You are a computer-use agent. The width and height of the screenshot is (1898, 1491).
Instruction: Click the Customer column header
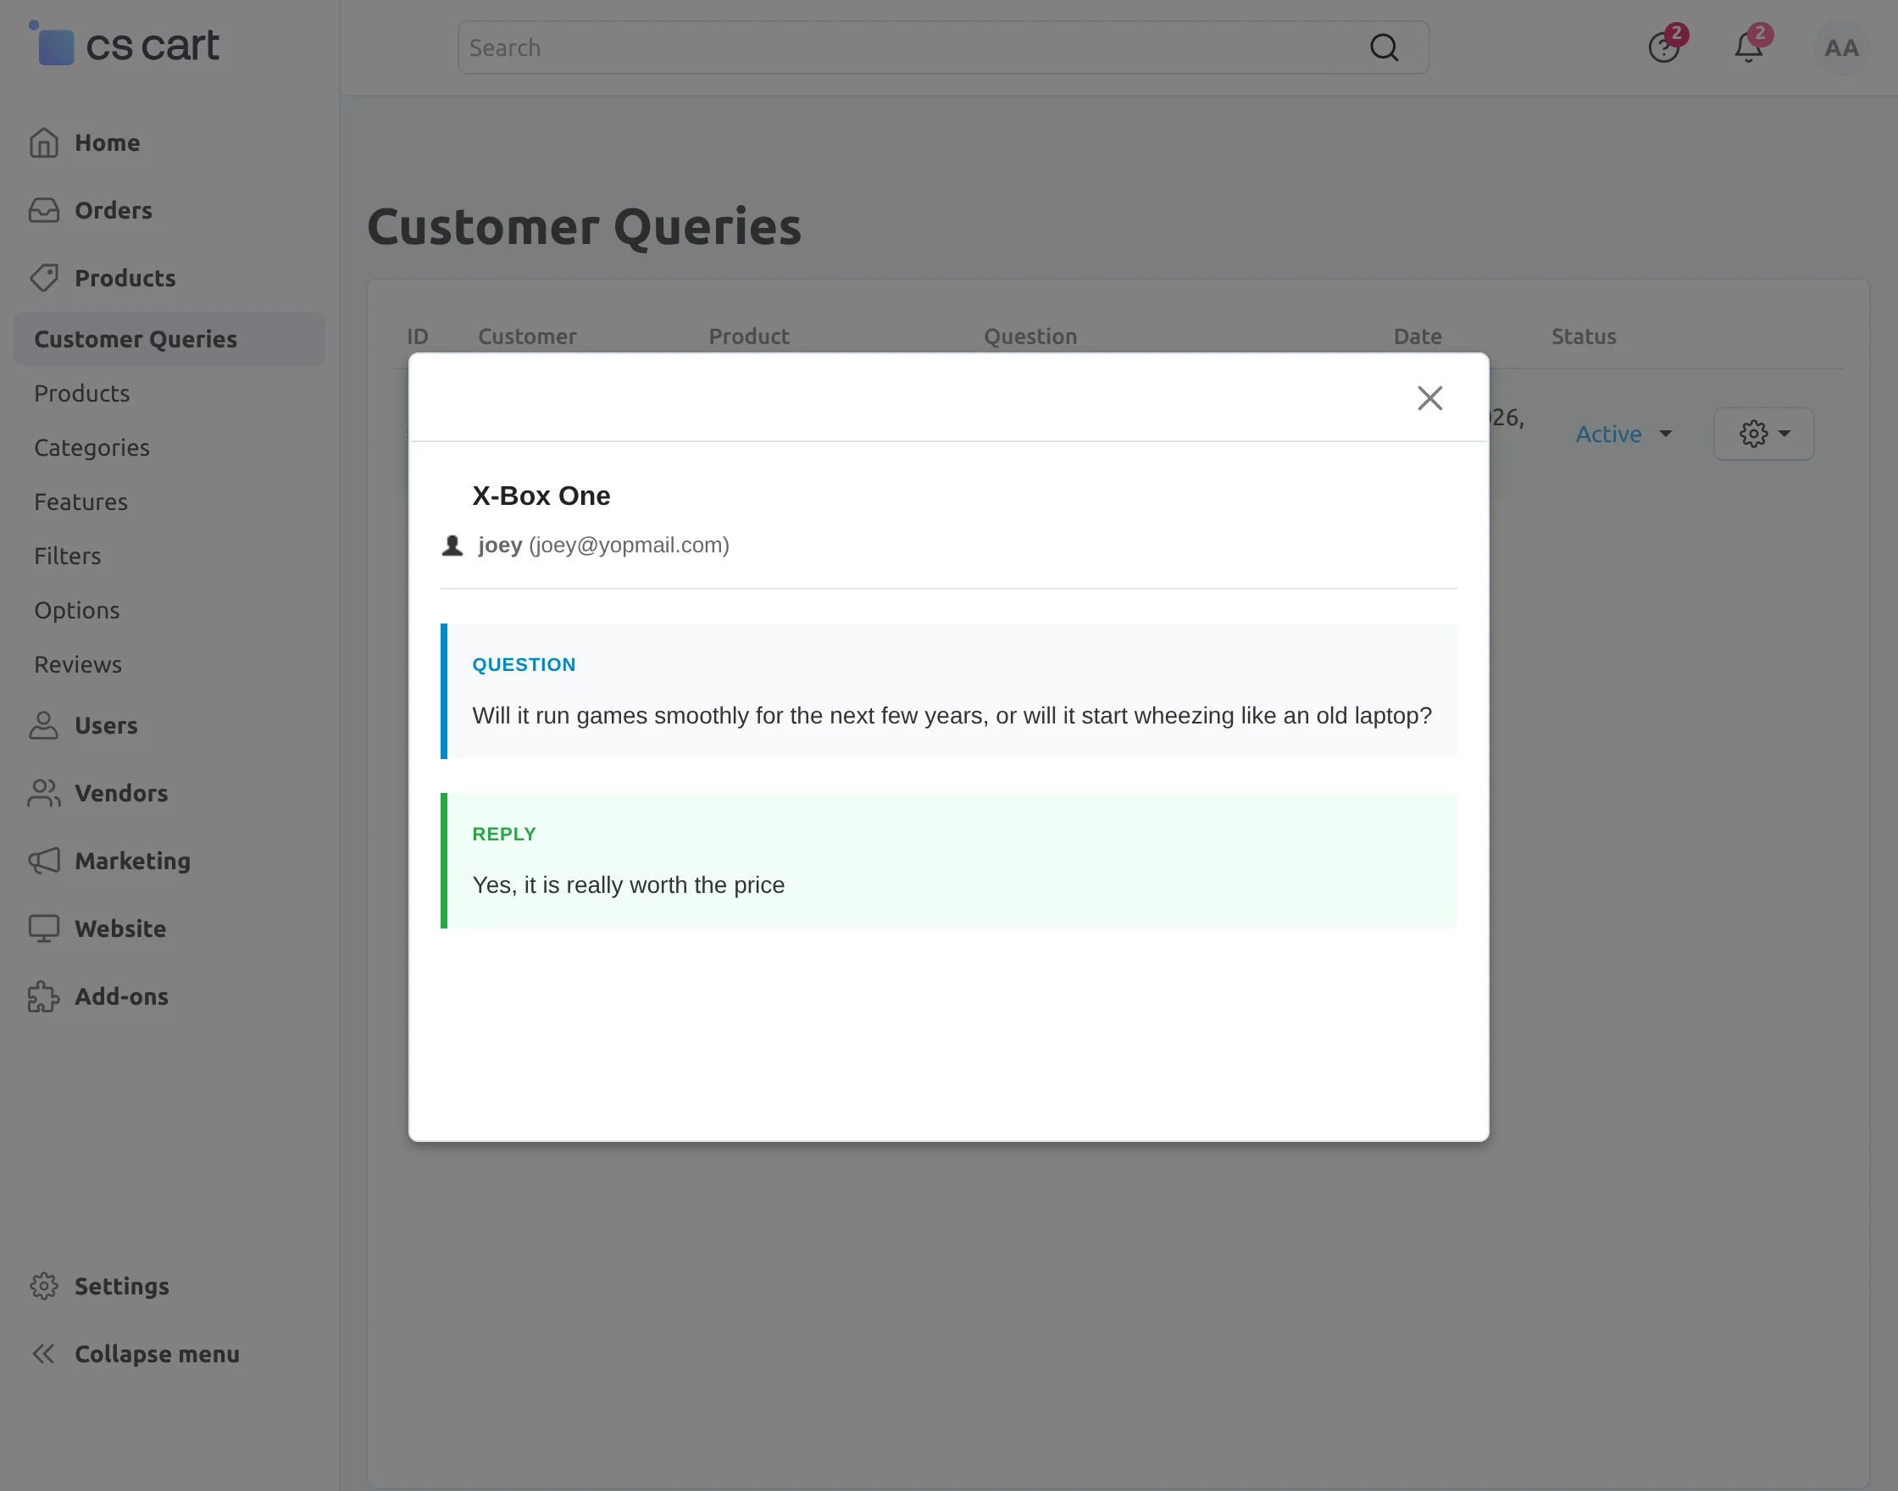point(527,336)
